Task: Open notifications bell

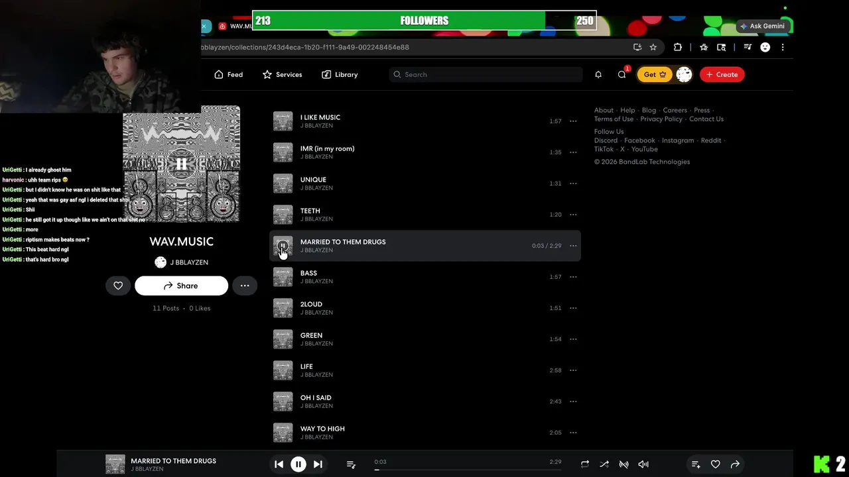Action: click(598, 74)
